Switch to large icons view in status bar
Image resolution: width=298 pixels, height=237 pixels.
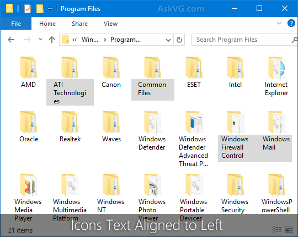(289, 229)
